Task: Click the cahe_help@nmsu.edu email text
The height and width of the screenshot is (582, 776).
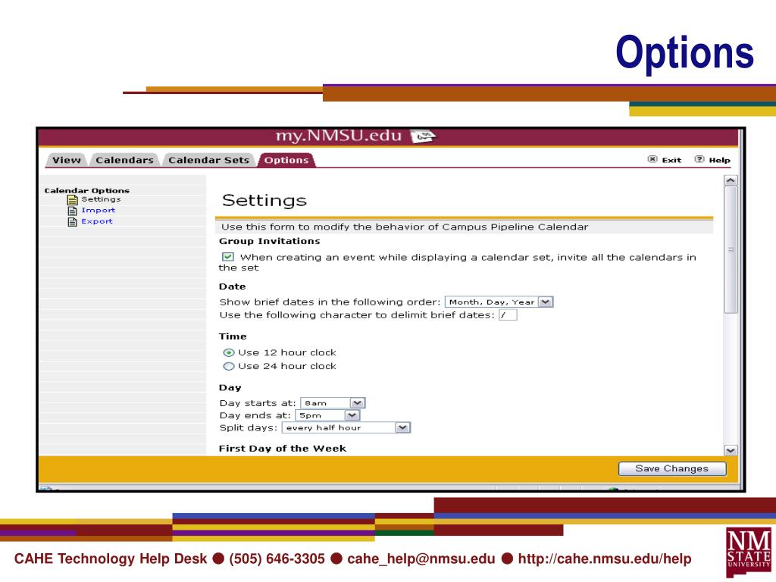Action: point(421,559)
